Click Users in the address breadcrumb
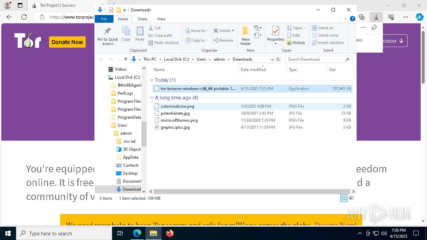This screenshot has width=427, height=240. (x=201, y=59)
